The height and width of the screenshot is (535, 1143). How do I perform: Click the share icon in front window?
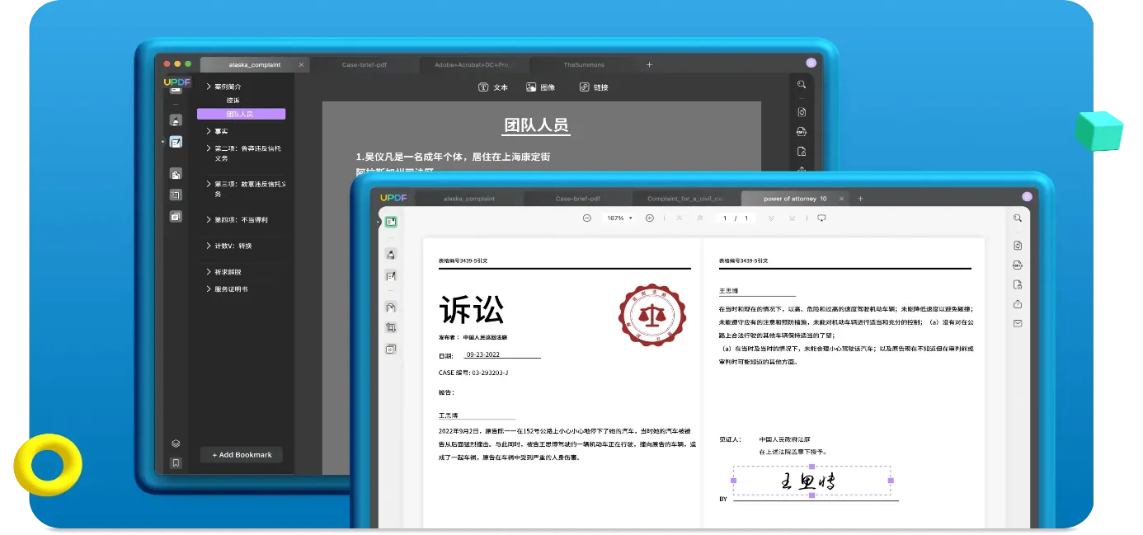[1018, 304]
